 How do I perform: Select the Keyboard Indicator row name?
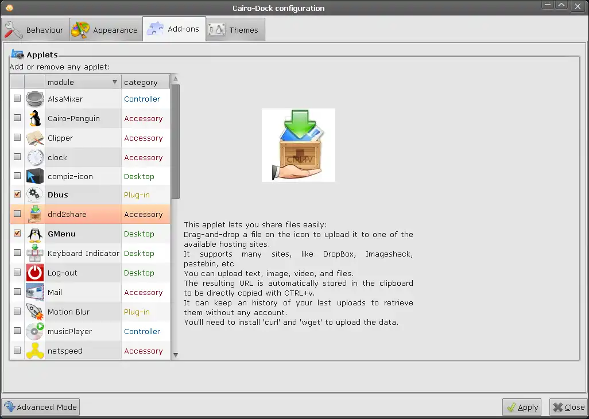pyautogui.click(x=83, y=254)
